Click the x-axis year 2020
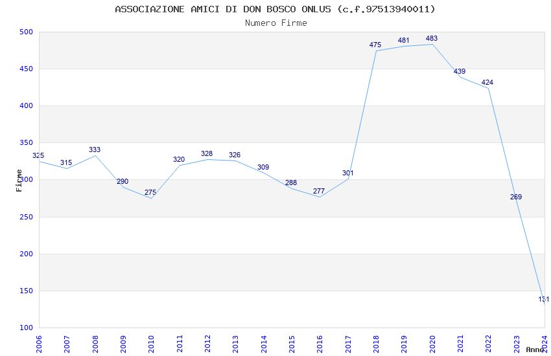The width and height of the screenshot is (551, 356). point(432,344)
